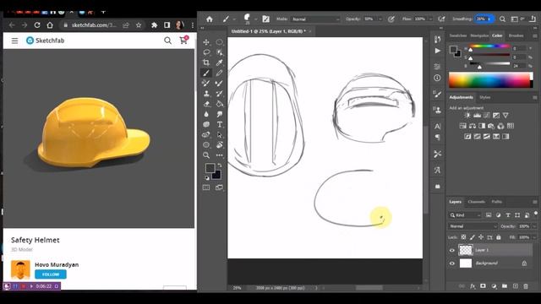Toggle pressure for opacity in options bar
Image resolution: width=541 pixels, height=304 pixels.
391,19
